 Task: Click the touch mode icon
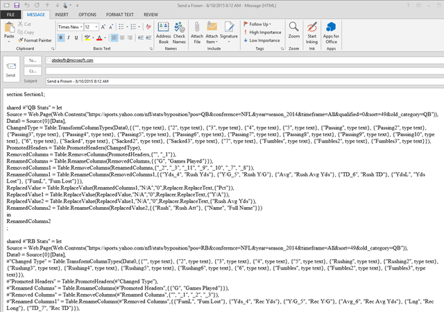coord(66,5)
